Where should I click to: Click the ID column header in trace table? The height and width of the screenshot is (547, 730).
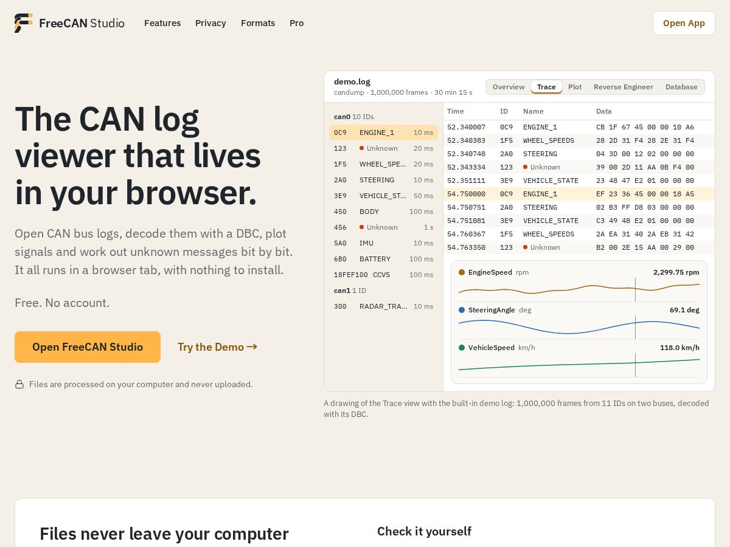[x=504, y=111]
